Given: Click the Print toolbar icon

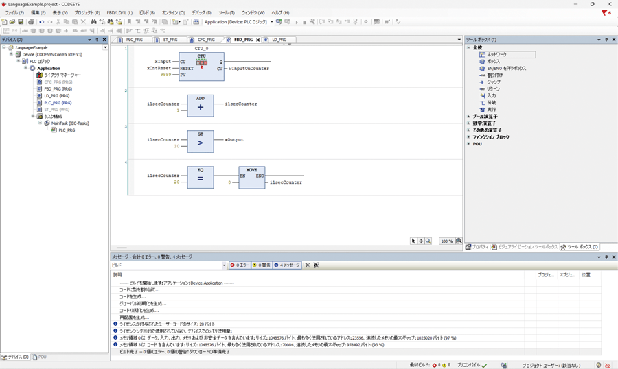Looking at the screenshot, I should [x=31, y=22].
